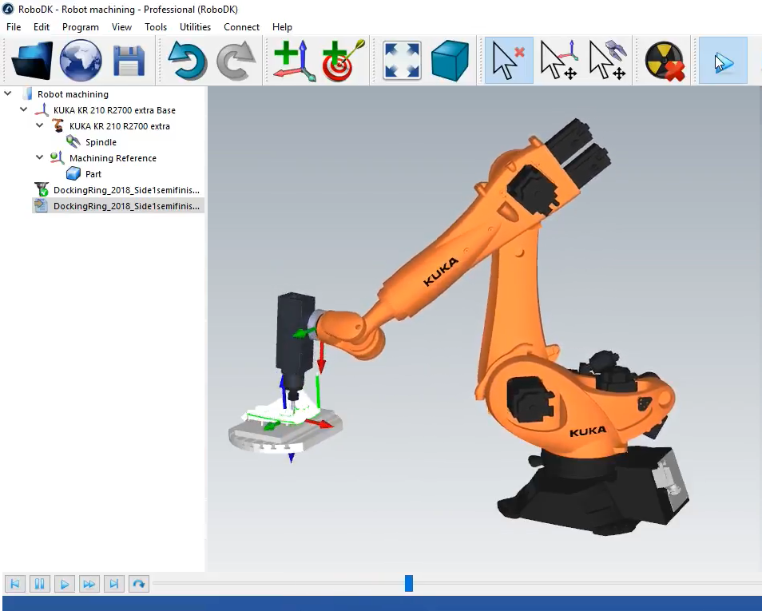The height and width of the screenshot is (611, 762).
Task: Open the Connect menu
Action: (x=241, y=26)
